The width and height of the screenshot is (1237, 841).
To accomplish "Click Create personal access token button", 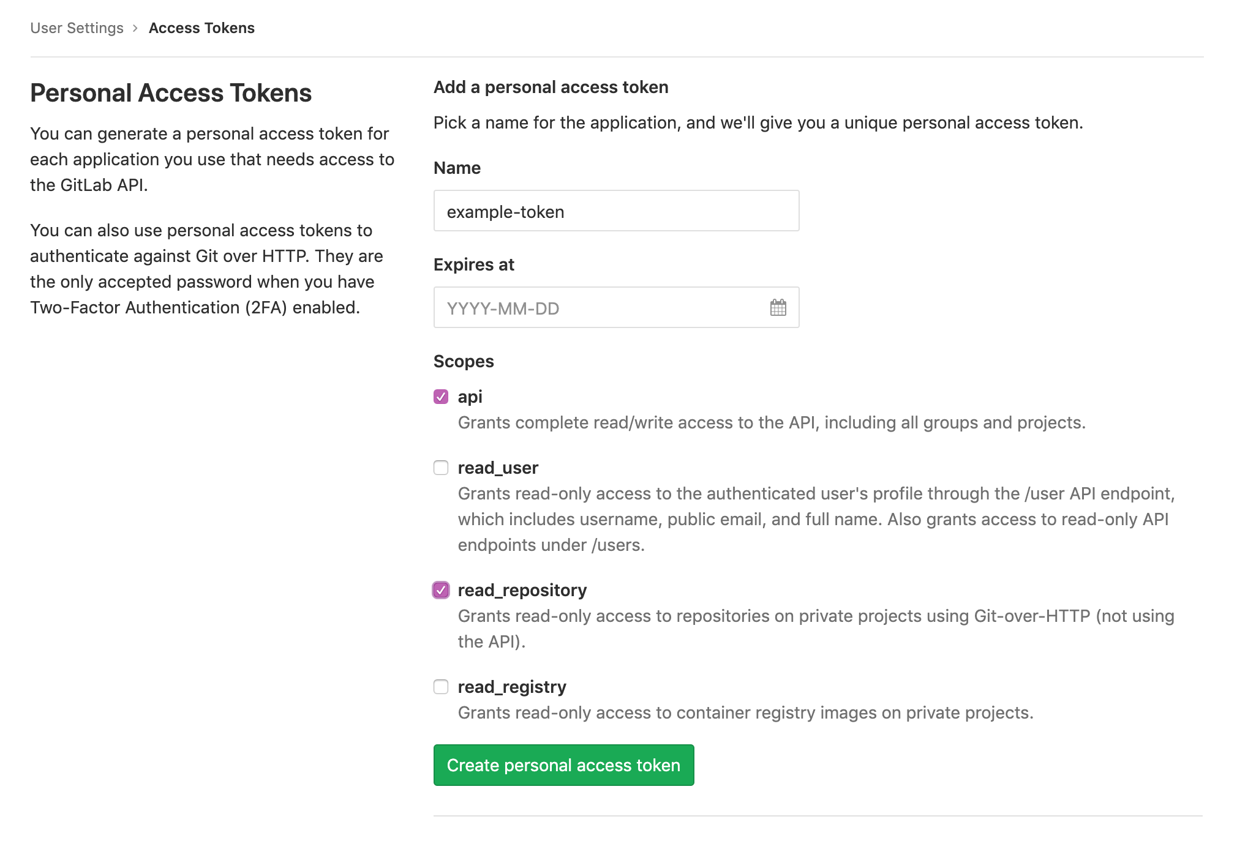I will tap(563, 765).
